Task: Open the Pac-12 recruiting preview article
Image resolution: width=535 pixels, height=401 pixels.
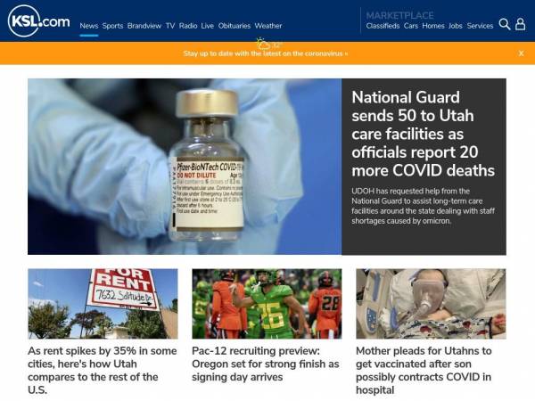Action: (x=266, y=364)
